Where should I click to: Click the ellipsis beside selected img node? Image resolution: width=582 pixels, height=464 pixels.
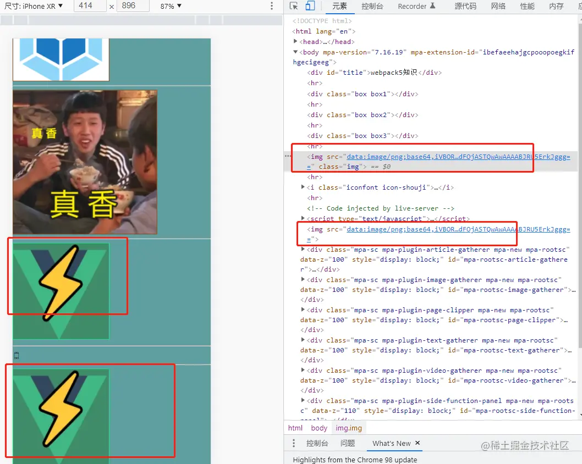pyautogui.click(x=288, y=156)
